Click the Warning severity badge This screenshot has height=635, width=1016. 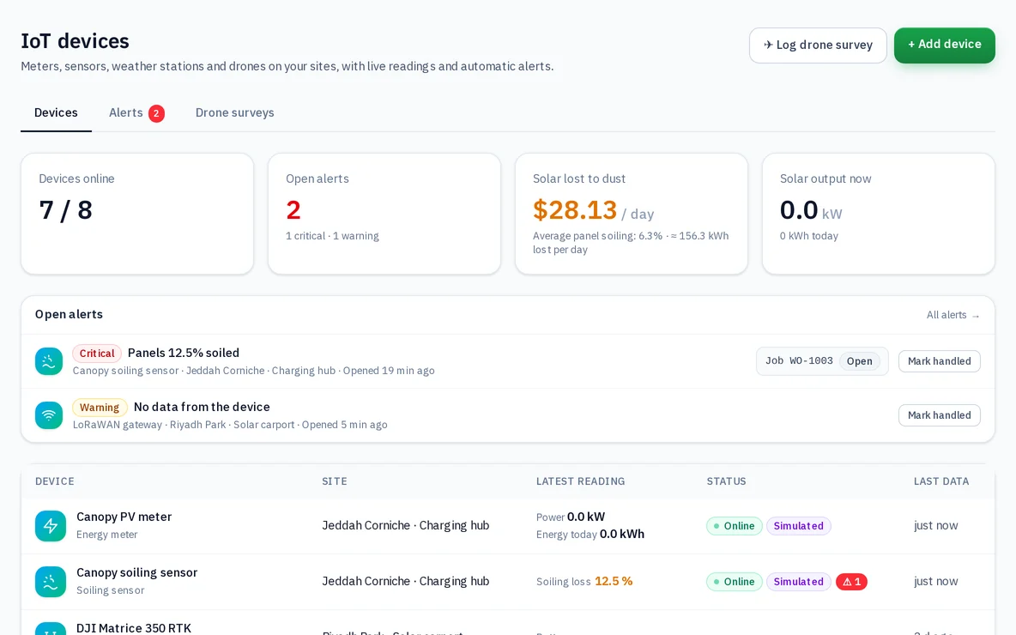tap(100, 408)
